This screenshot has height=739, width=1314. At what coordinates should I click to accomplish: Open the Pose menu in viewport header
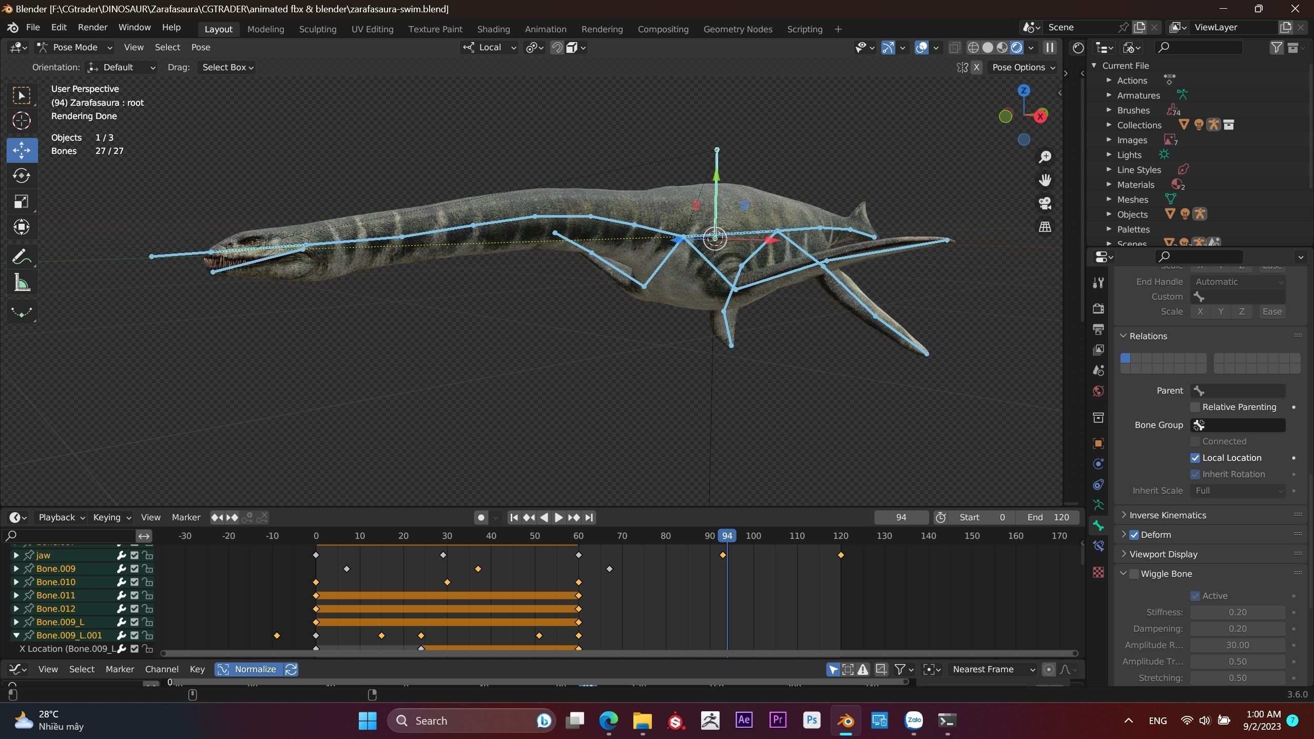click(x=201, y=48)
